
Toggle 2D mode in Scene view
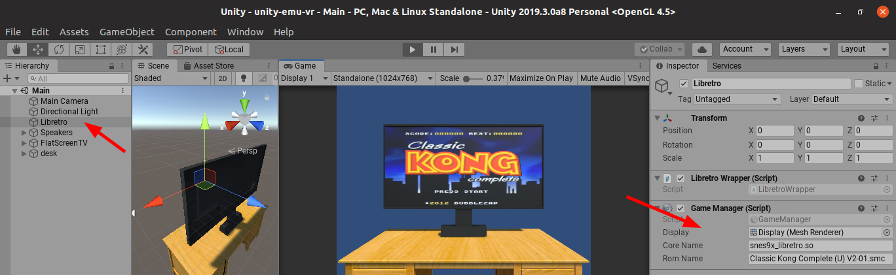[x=223, y=78]
